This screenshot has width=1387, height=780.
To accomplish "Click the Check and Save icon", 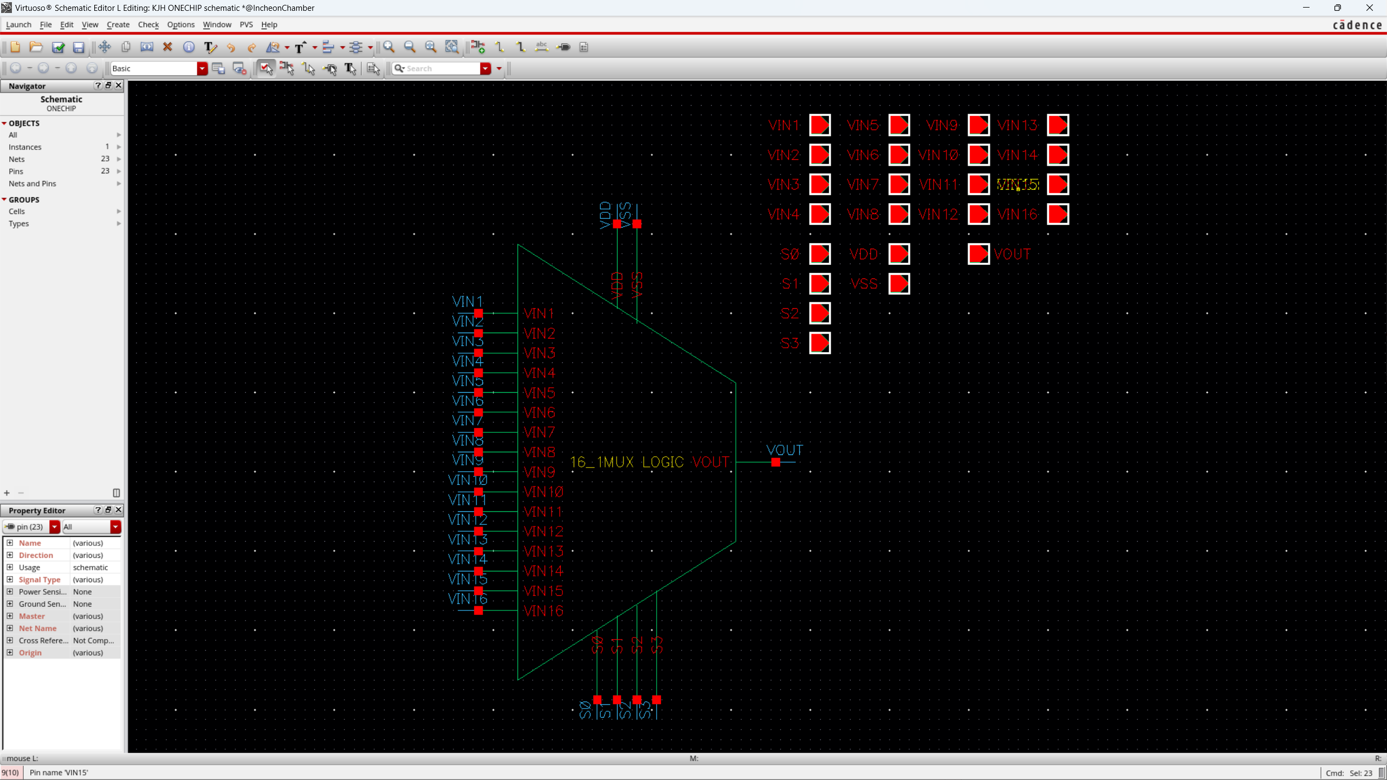I will 58,47.
